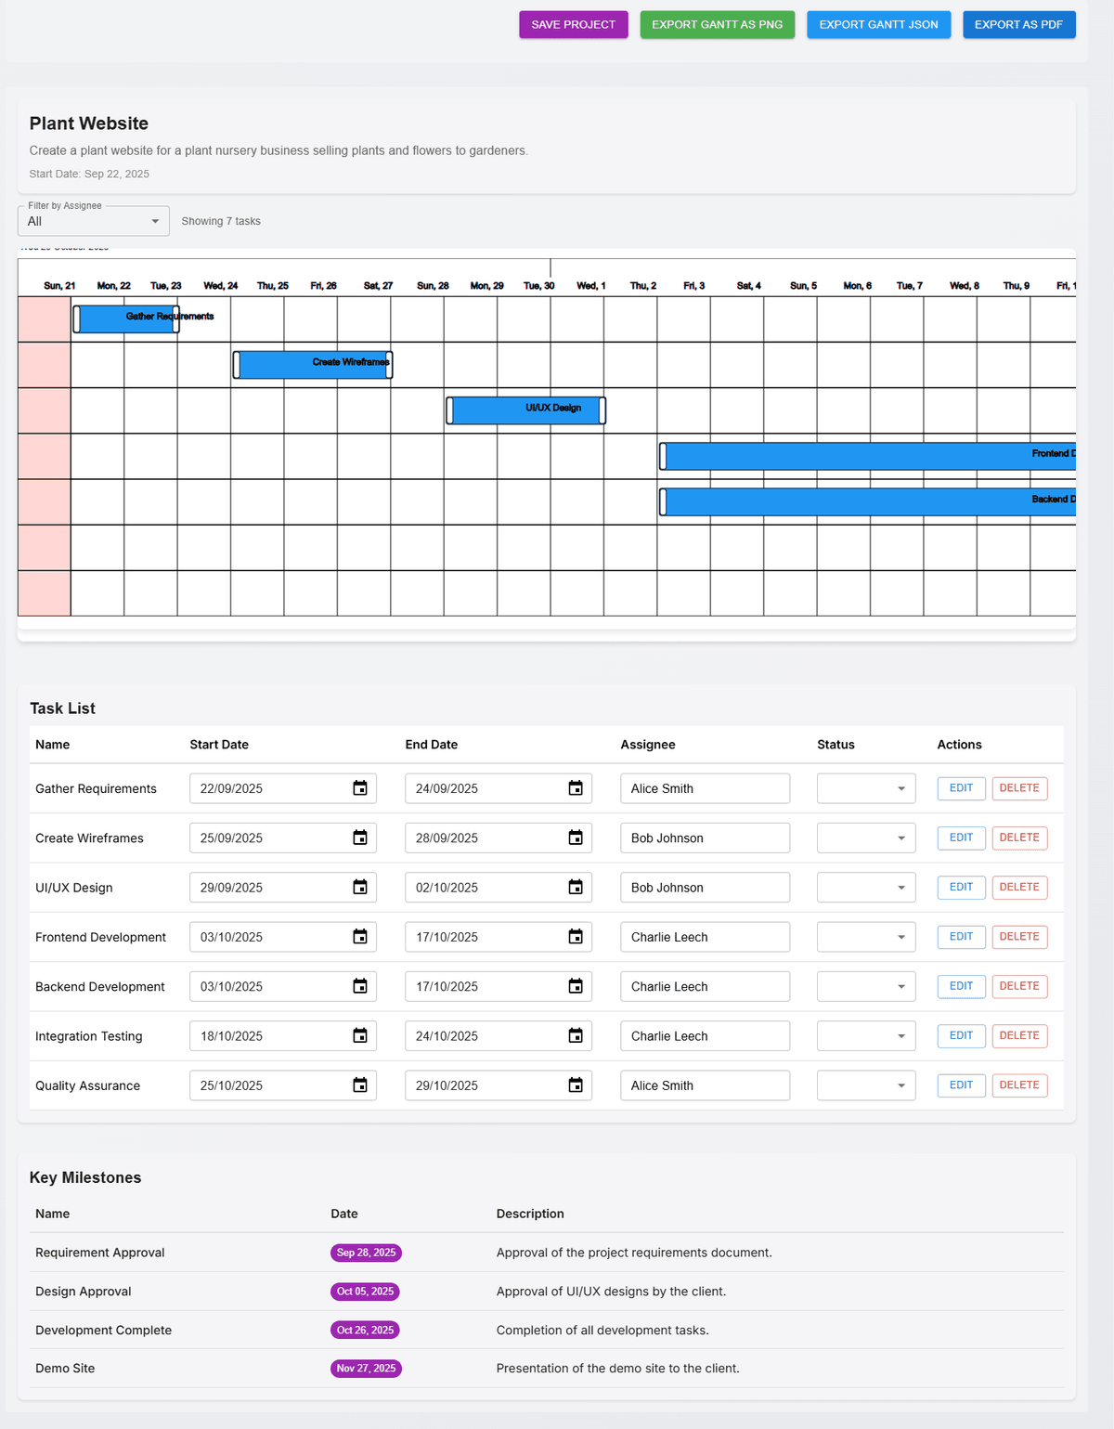Screen dimensions: 1114x1429
Task: Open calendar picker for Gather Requirements start date
Action: point(360,788)
